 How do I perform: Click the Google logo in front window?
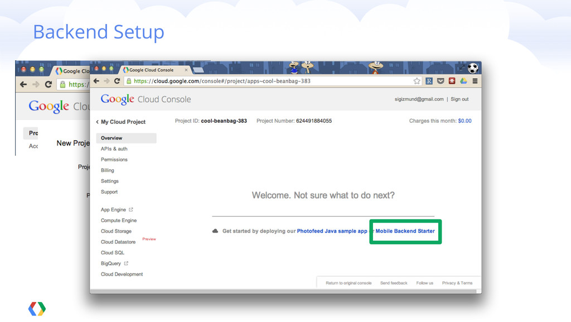pos(117,99)
